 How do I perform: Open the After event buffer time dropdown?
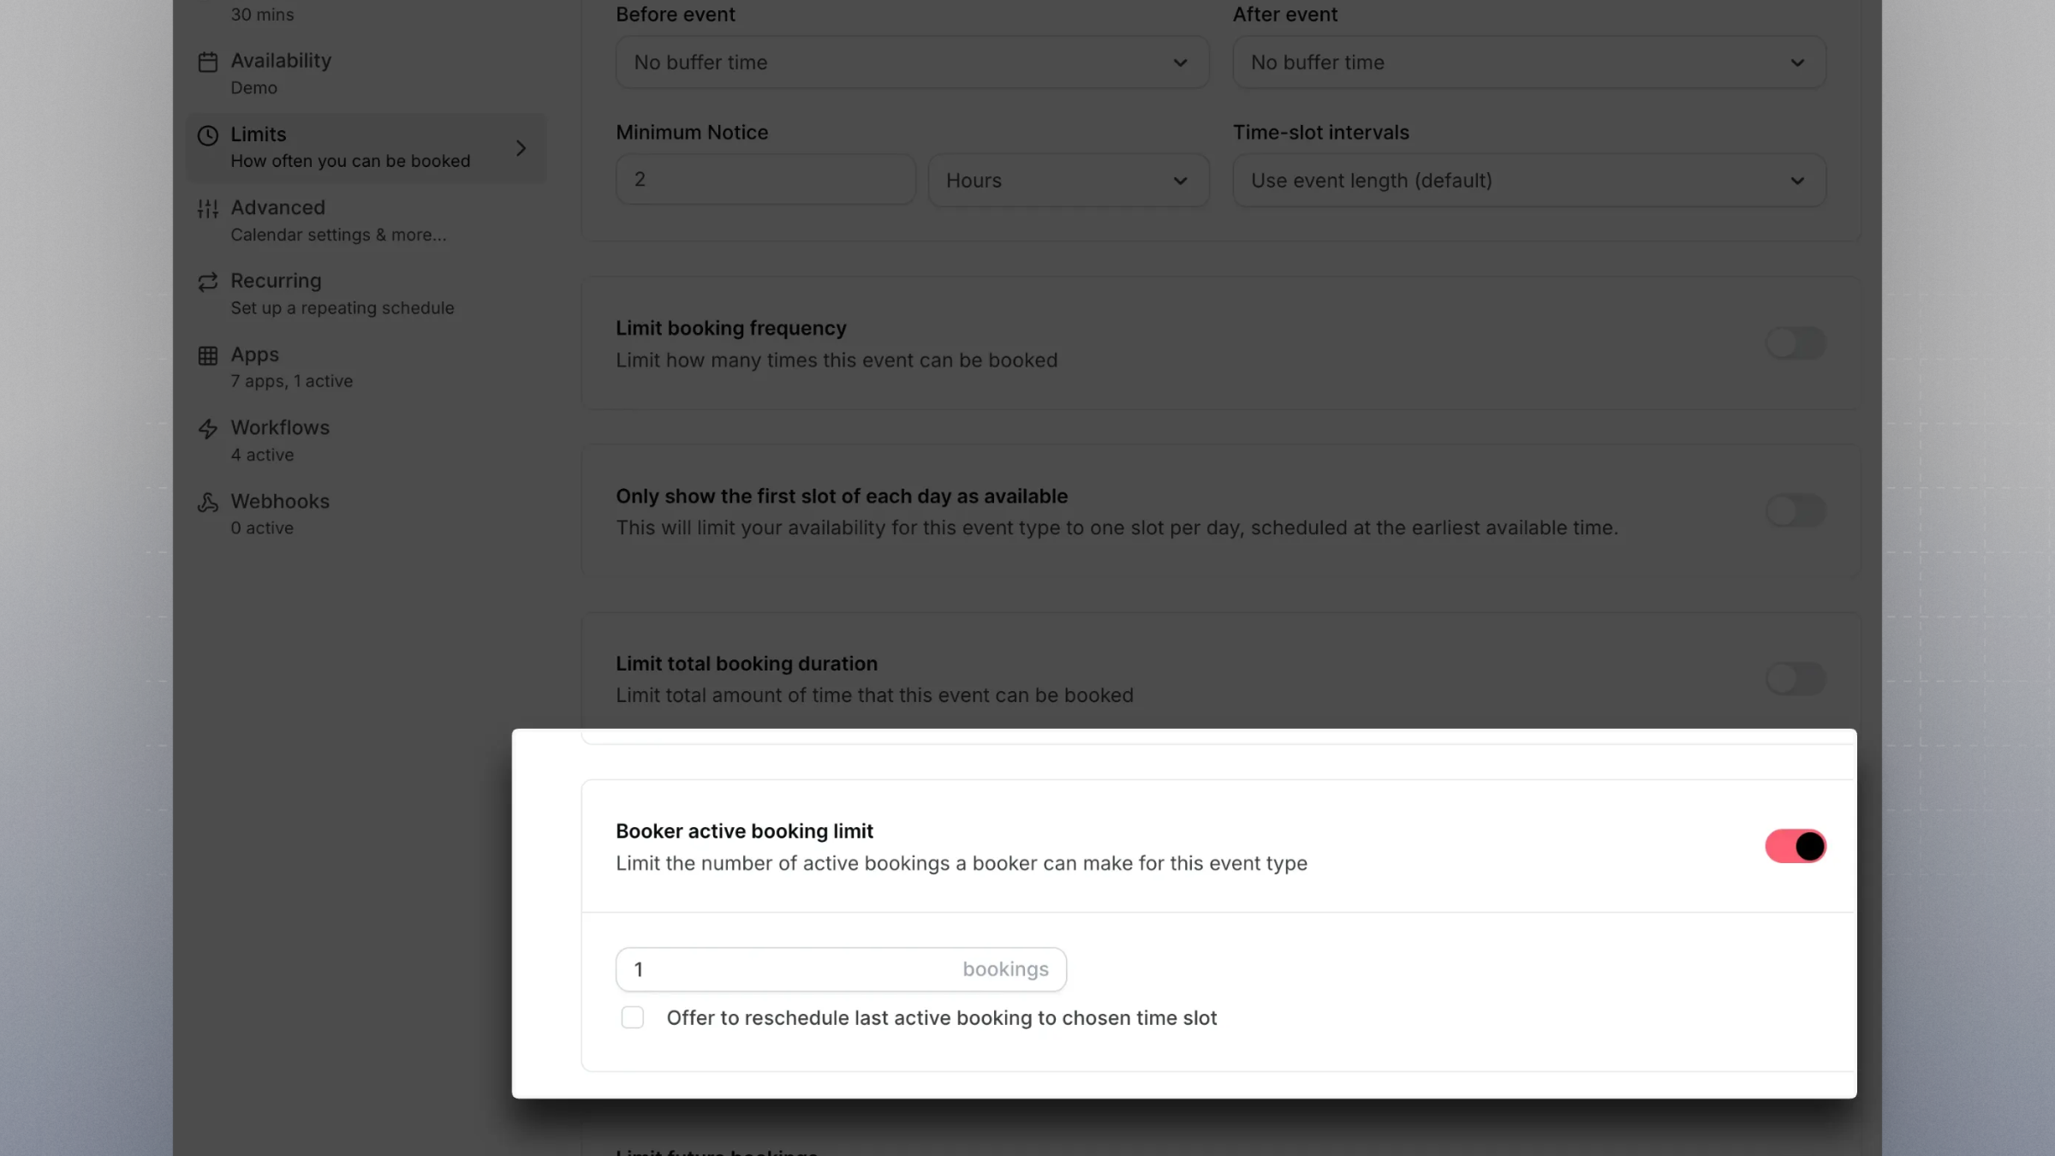[x=1528, y=63]
